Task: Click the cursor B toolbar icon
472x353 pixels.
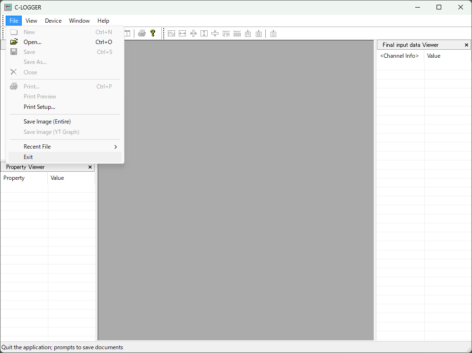Action: [259, 34]
